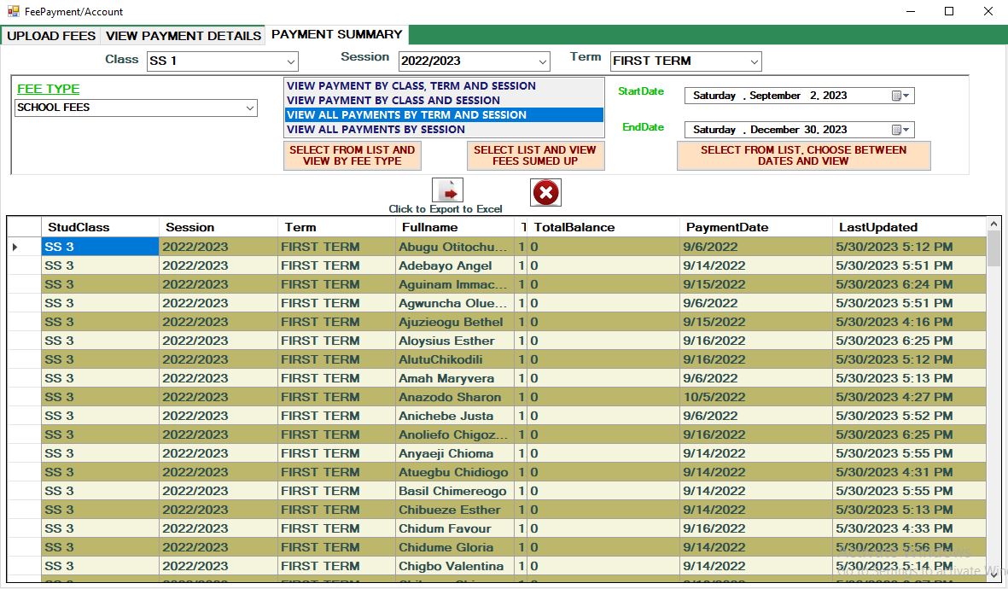Image resolution: width=1008 pixels, height=589 pixels.
Task: Click last updated 5/30/2023 5:52 PM
Action: click(909, 416)
